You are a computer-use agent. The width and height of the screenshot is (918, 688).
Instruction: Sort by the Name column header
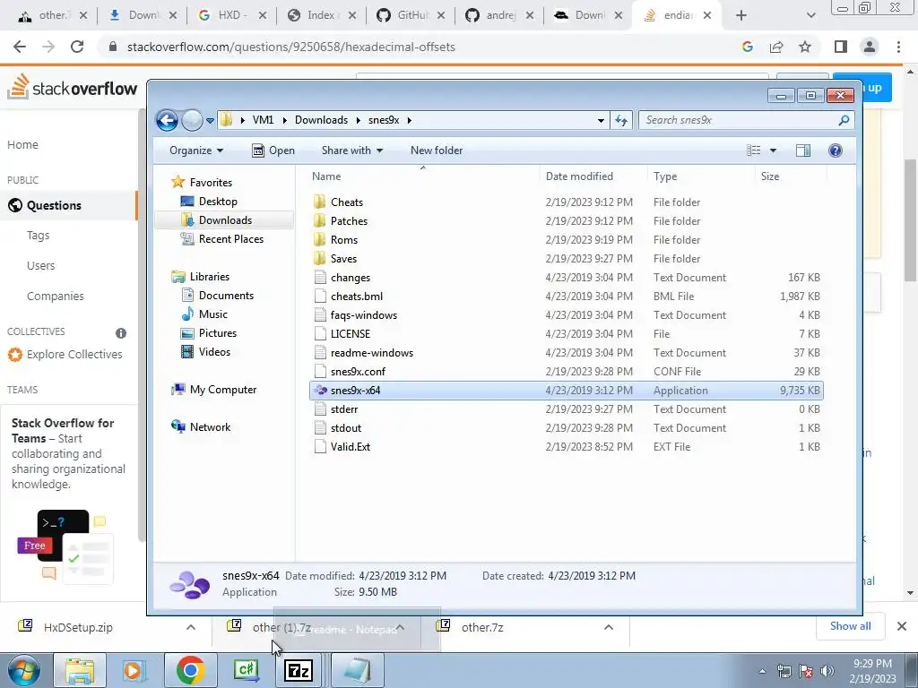[x=423, y=176]
